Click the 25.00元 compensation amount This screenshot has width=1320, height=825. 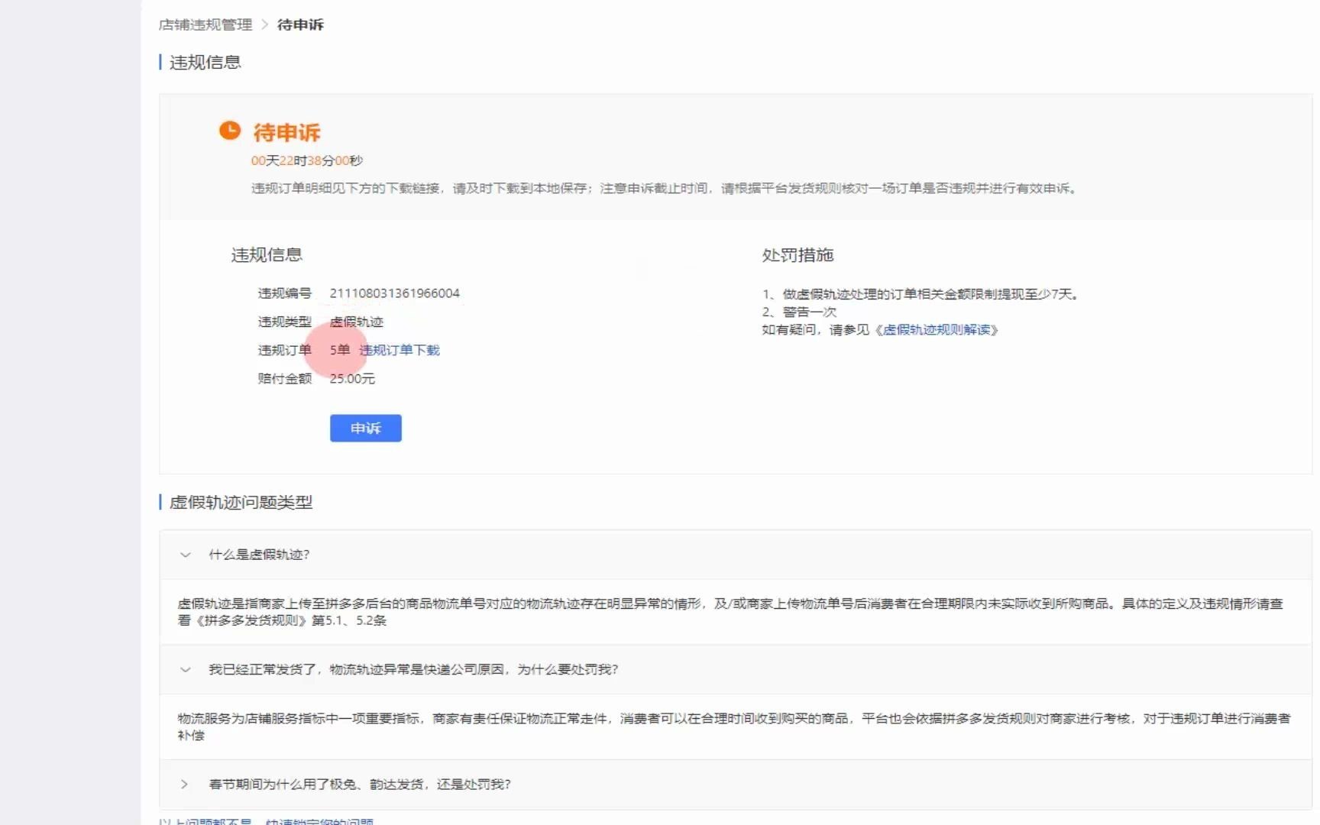coord(353,379)
